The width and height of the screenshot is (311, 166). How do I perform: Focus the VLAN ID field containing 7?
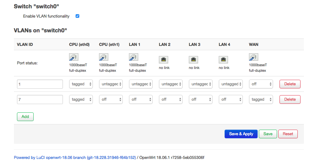pos(40,99)
